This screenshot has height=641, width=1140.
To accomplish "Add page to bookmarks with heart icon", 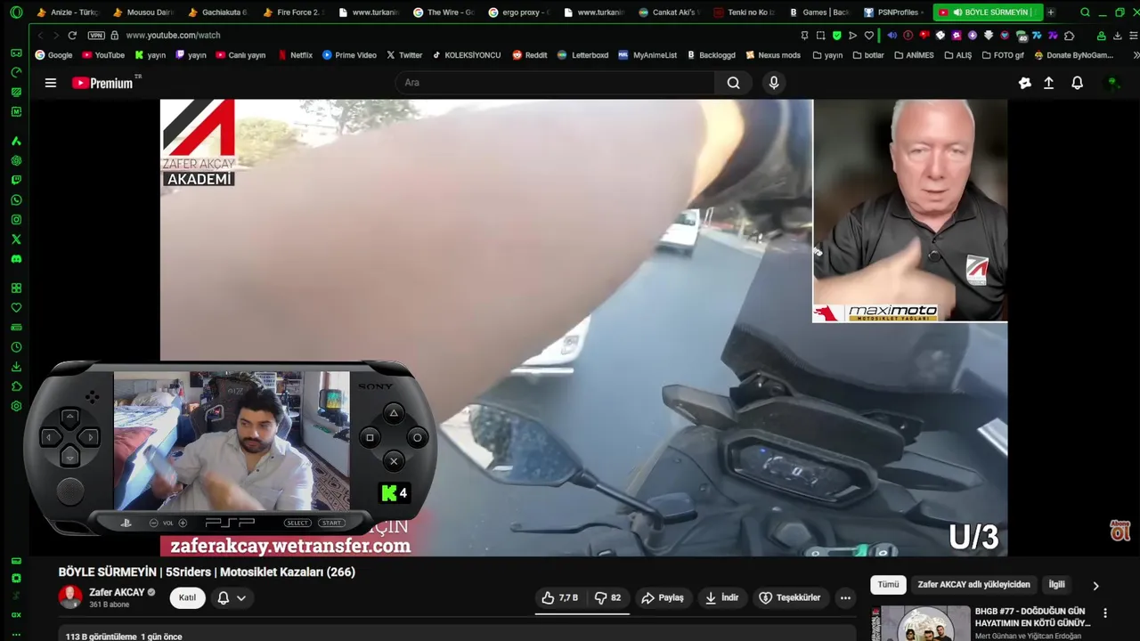I will click(x=869, y=36).
